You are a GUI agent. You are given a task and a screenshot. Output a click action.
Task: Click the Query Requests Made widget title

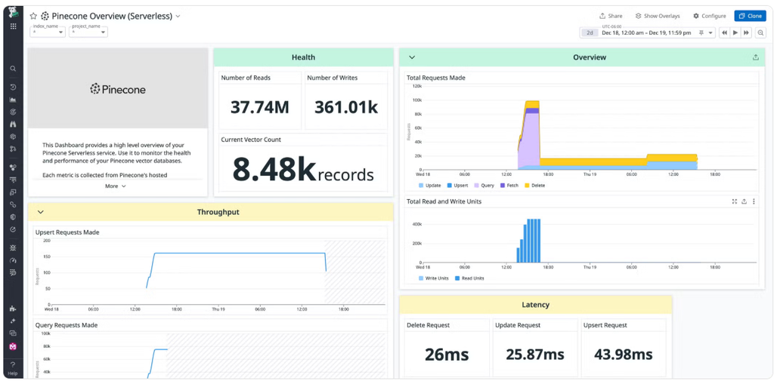pos(67,325)
